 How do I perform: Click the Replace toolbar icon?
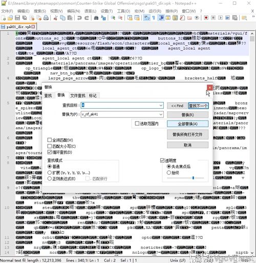click(x=103, y=18)
